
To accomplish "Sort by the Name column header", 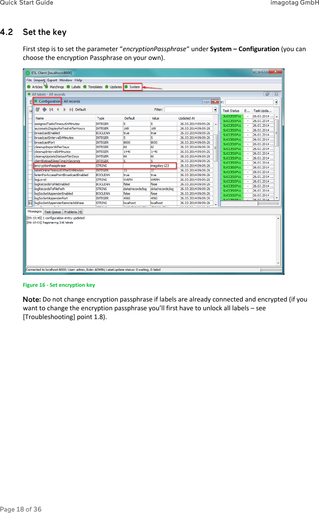I will click(x=65, y=118).
